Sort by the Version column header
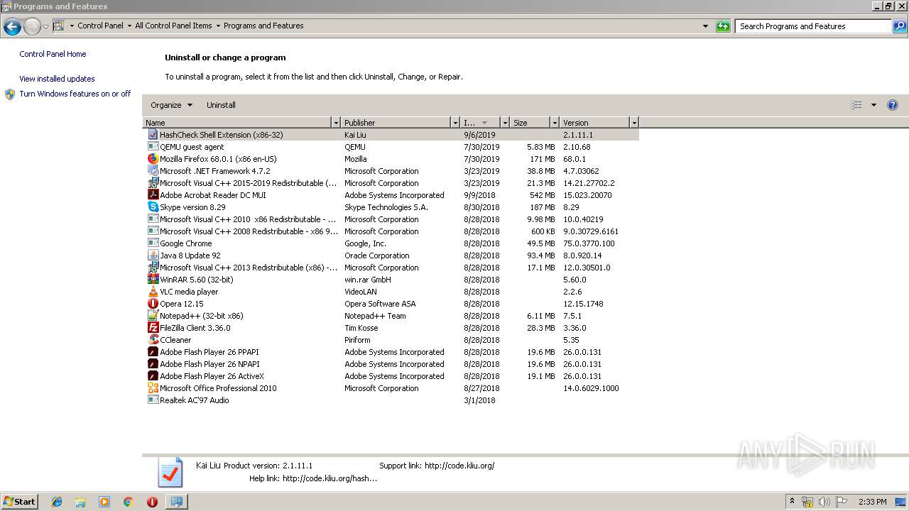 click(594, 123)
